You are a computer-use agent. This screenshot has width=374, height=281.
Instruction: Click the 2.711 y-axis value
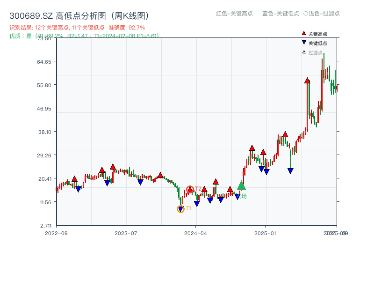(x=45, y=226)
